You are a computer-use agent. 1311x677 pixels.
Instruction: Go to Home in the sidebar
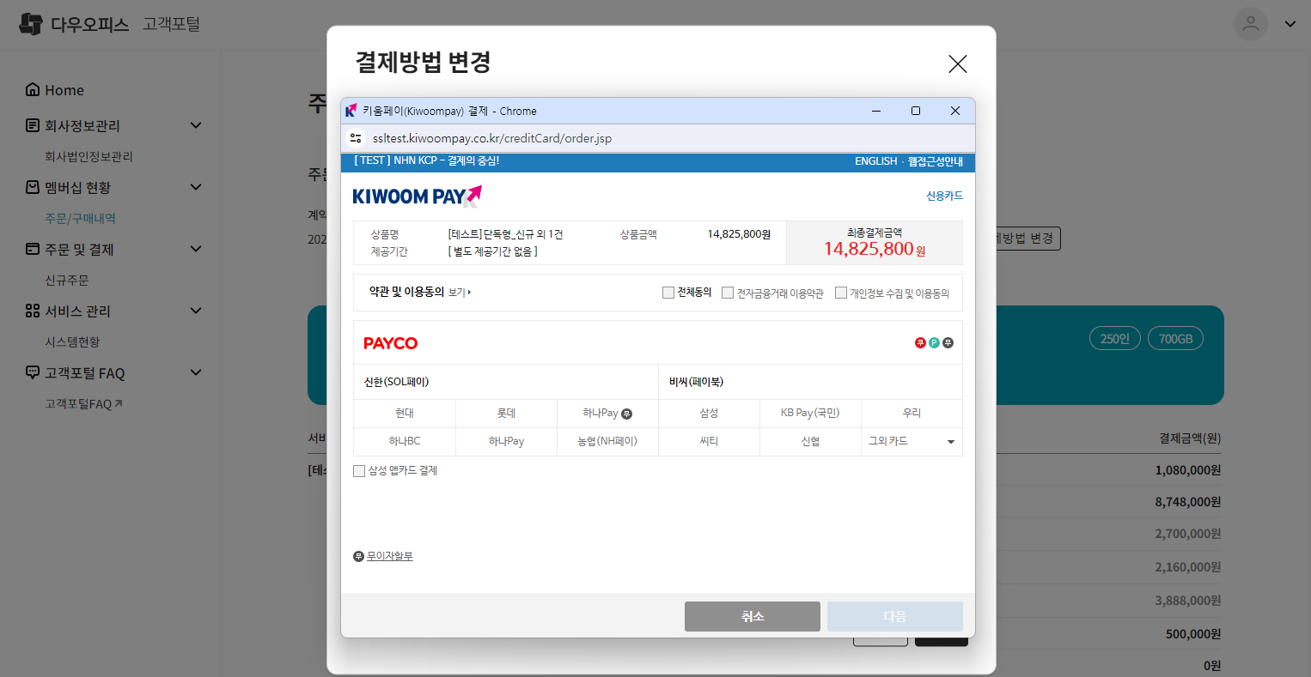(x=55, y=90)
